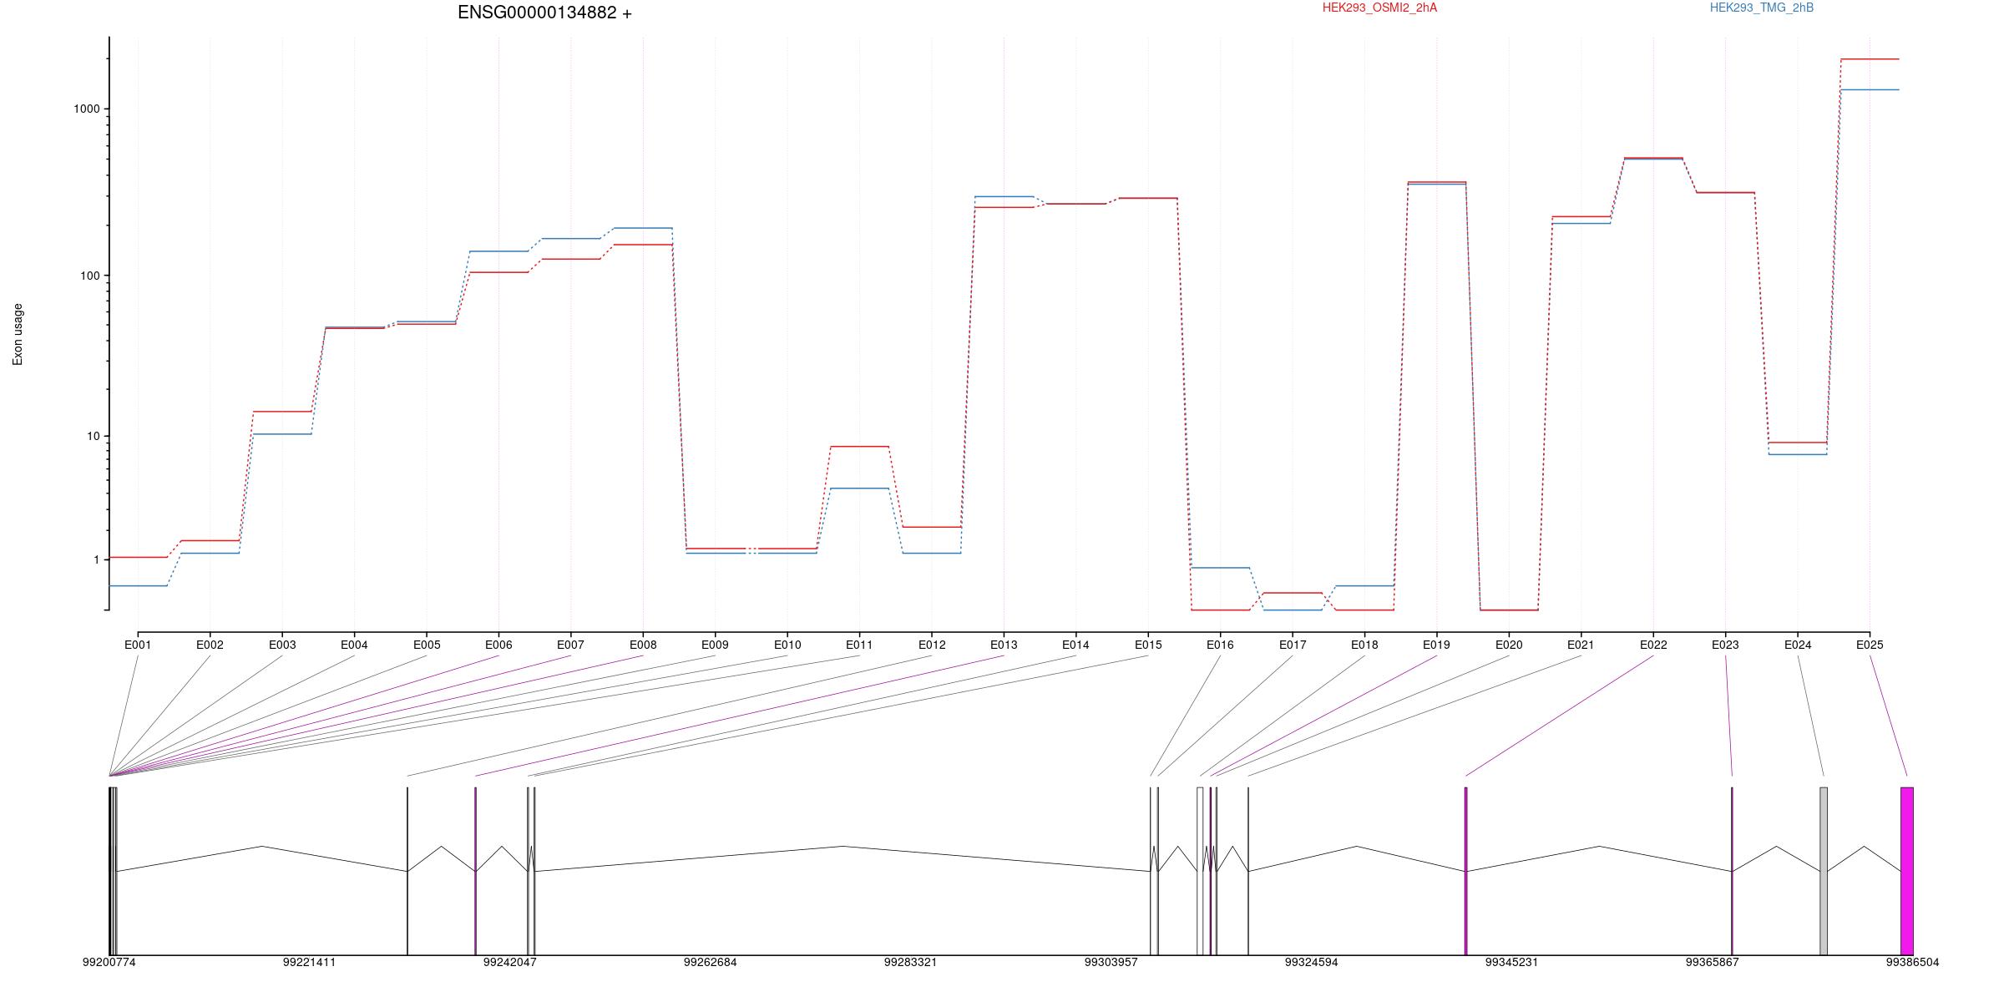Select the HEK293_OSMI2_2hA legend label
The width and height of the screenshot is (2004, 1002).
click(1379, 8)
